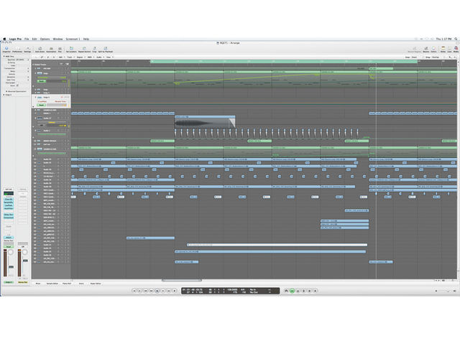Click the speaker icon beside master volume
This screenshot has width=460, height=341.
point(454,291)
